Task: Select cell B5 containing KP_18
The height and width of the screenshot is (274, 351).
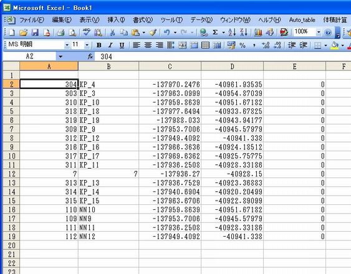Action: point(108,111)
